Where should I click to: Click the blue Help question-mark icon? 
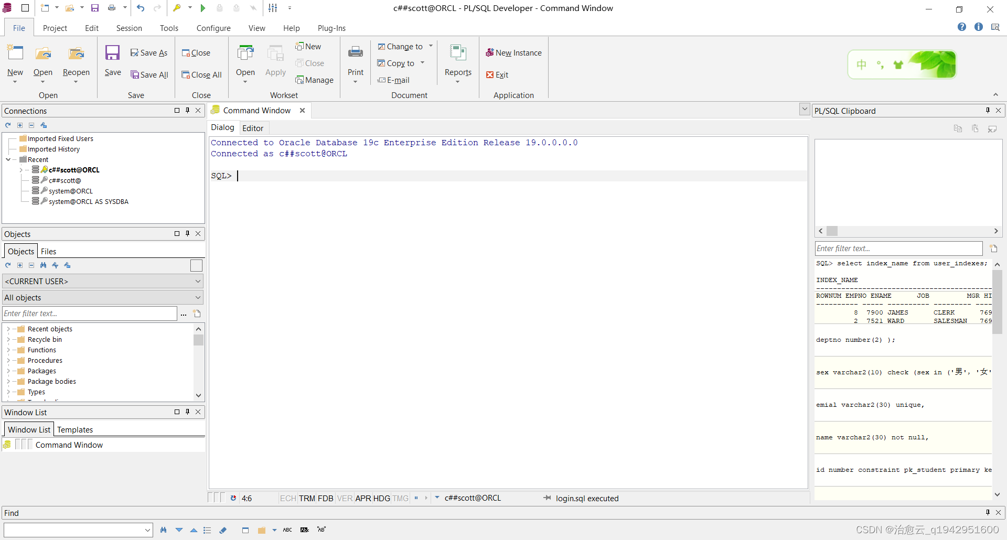click(x=962, y=27)
